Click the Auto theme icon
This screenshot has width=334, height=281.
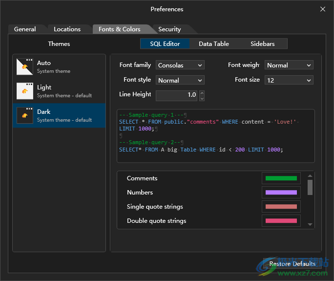[x=25, y=66]
